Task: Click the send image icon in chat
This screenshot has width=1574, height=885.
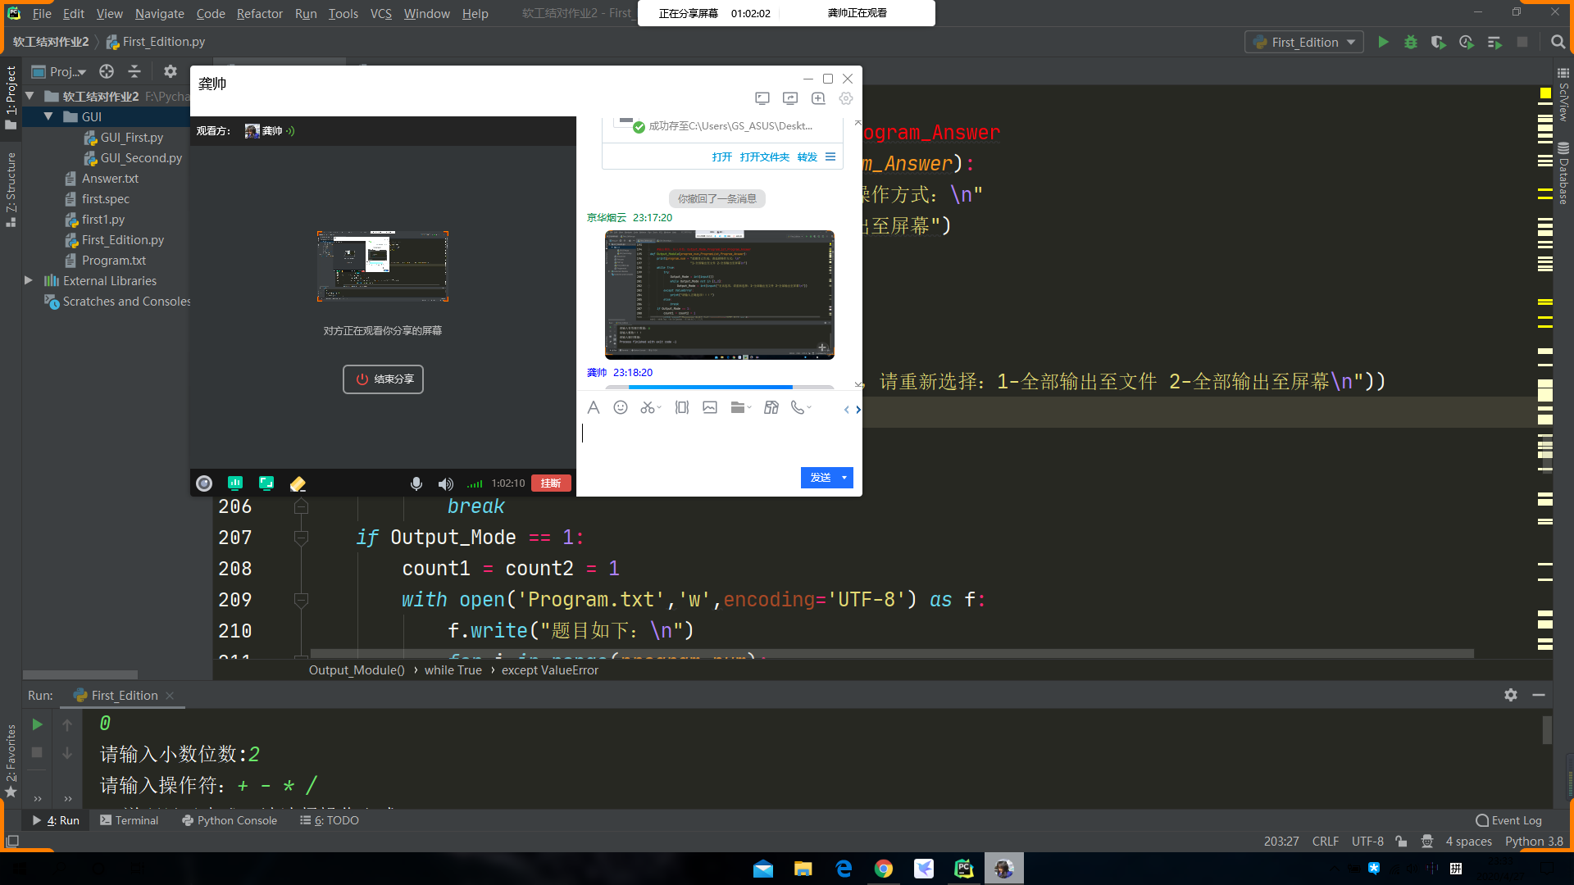Action: pos(710,407)
